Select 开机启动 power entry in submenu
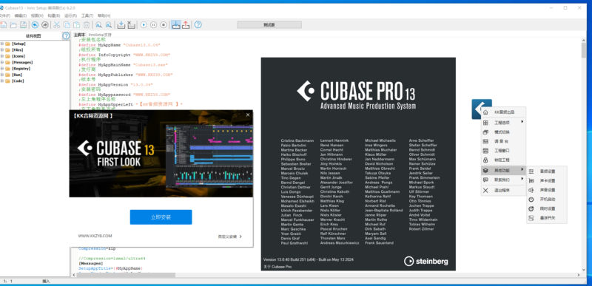The image size is (592, 286). point(547,200)
